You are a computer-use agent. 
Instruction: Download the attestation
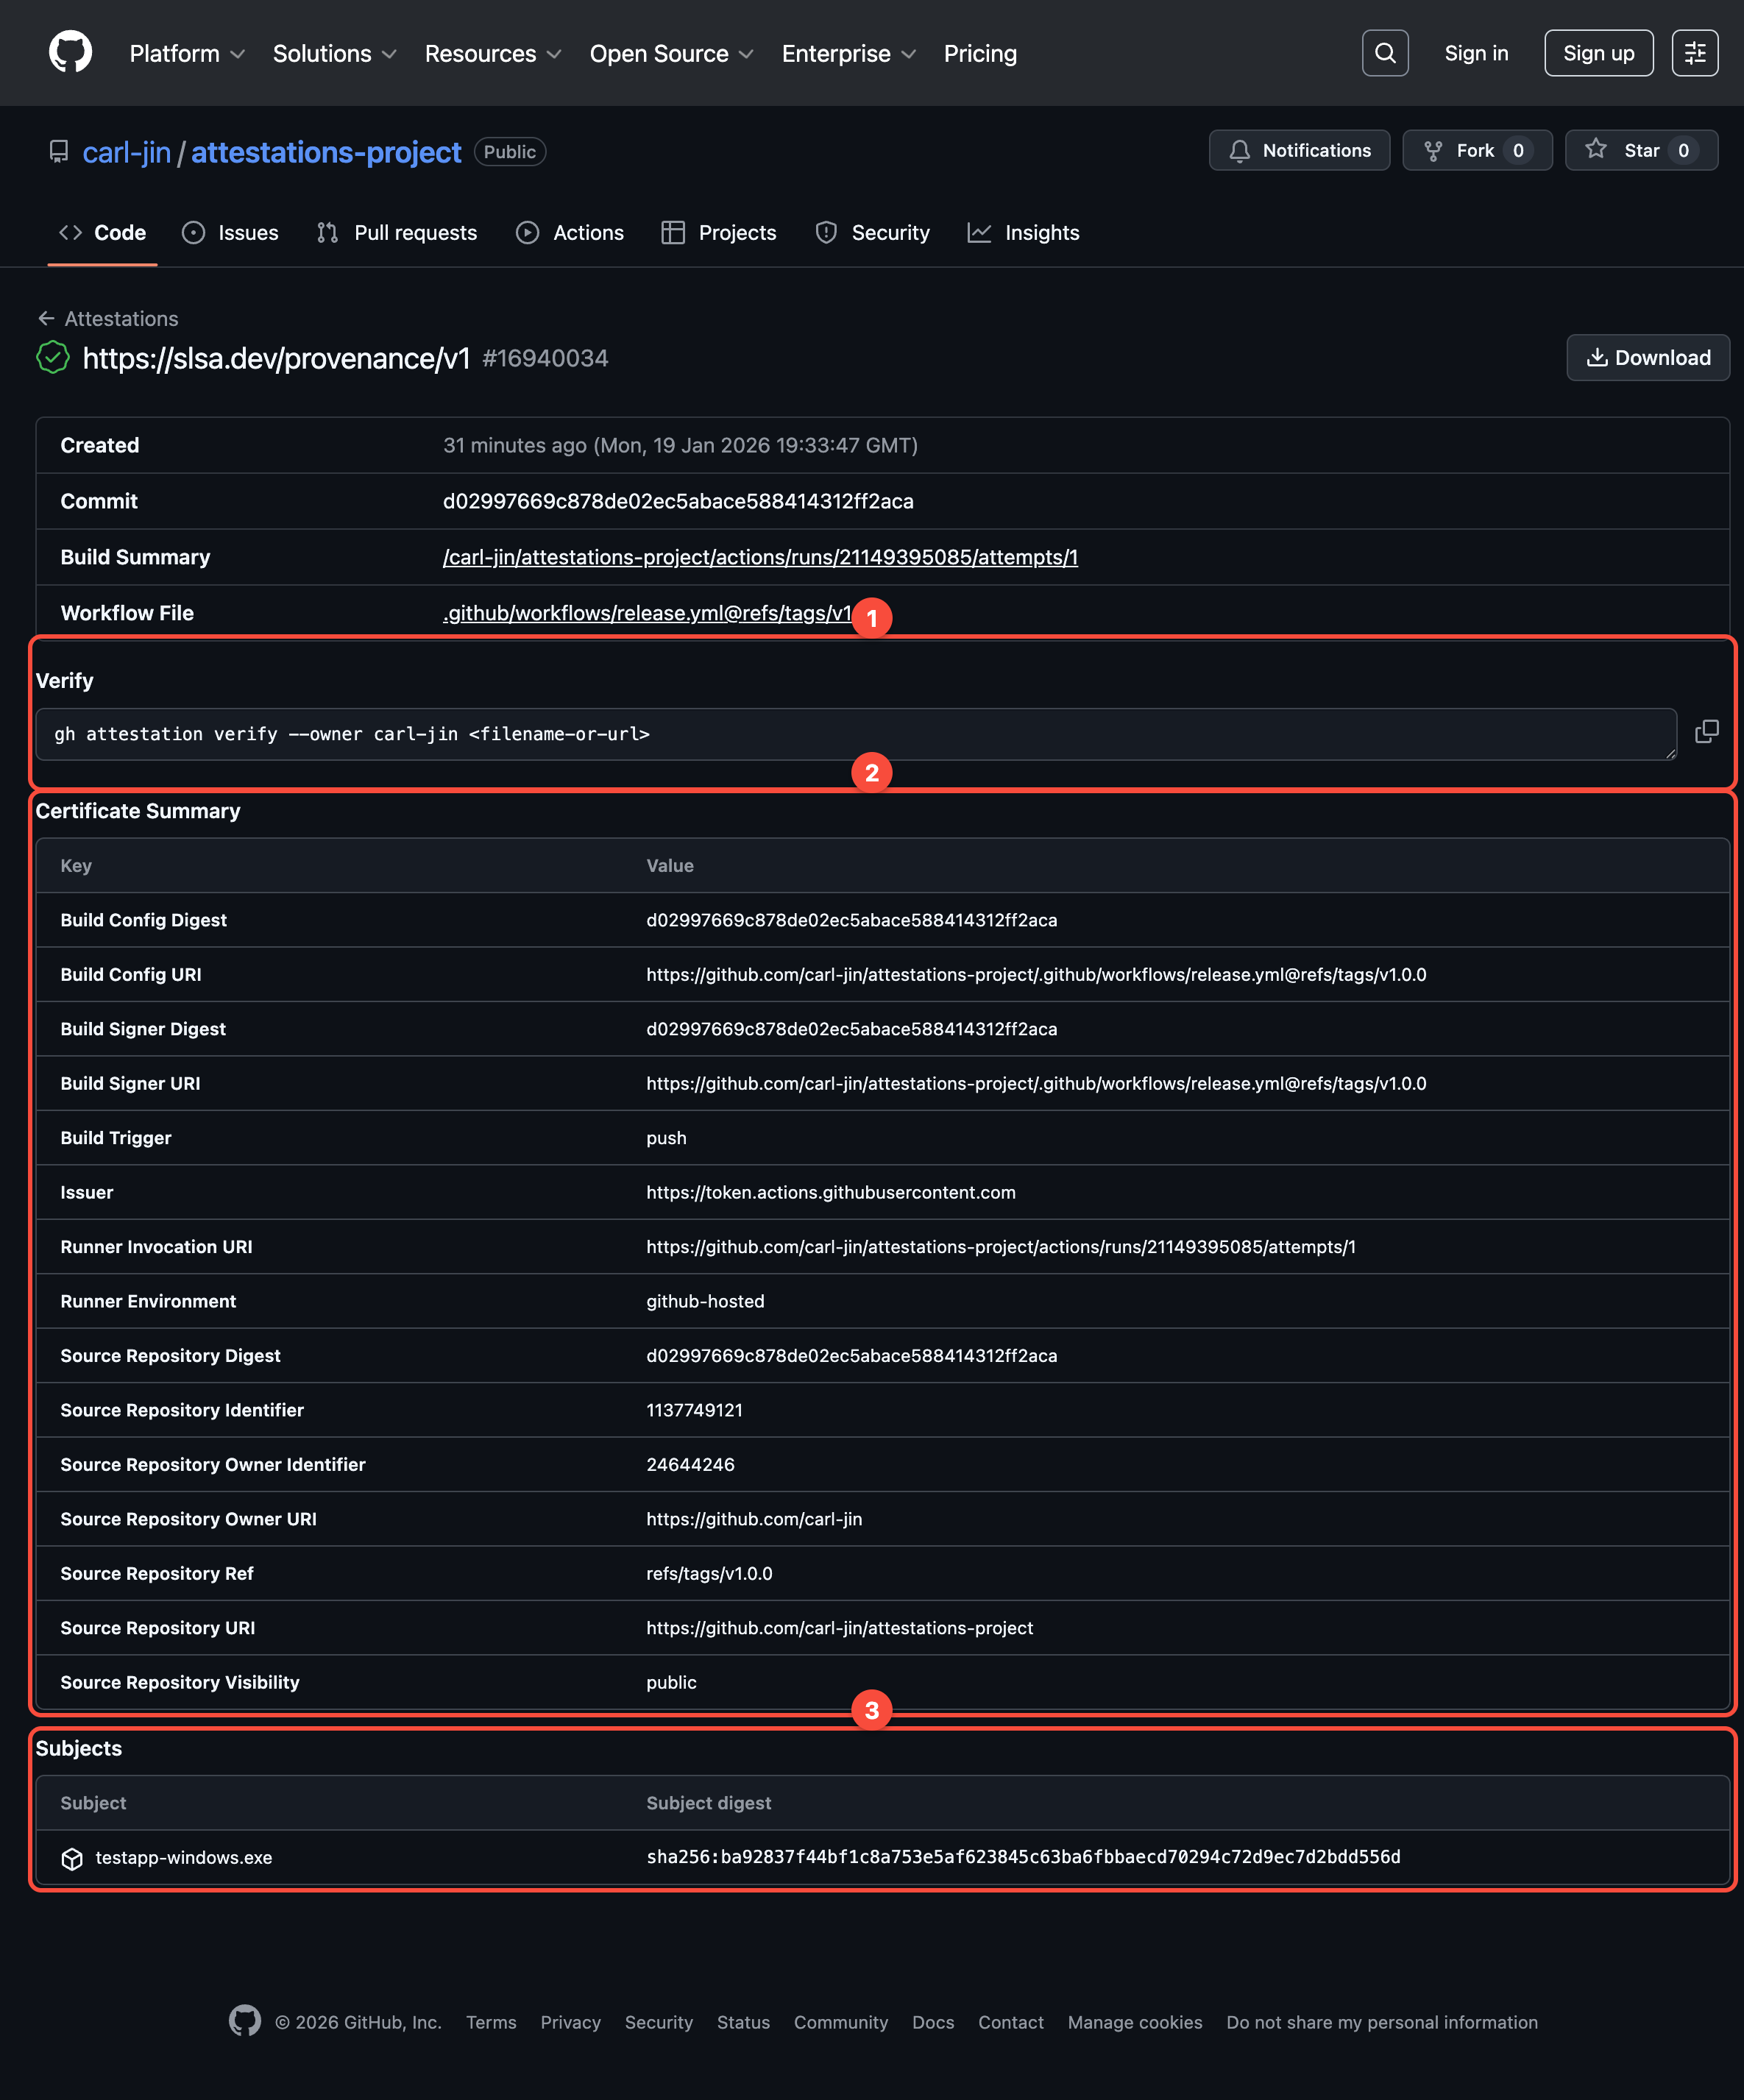[x=1647, y=357]
